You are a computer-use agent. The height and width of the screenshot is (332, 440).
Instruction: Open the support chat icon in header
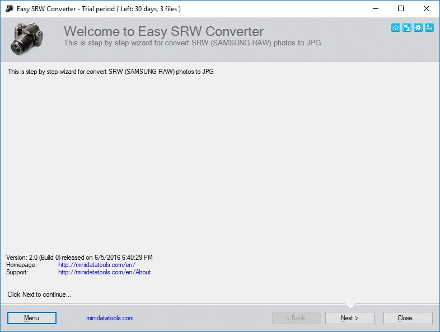pyautogui.click(x=407, y=27)
